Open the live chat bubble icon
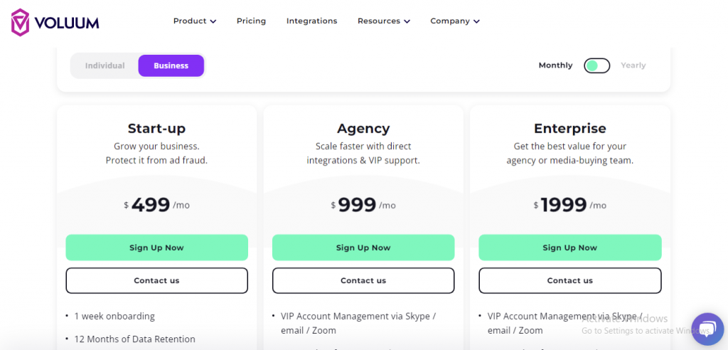Screen dimensions: 728x350 707,329
